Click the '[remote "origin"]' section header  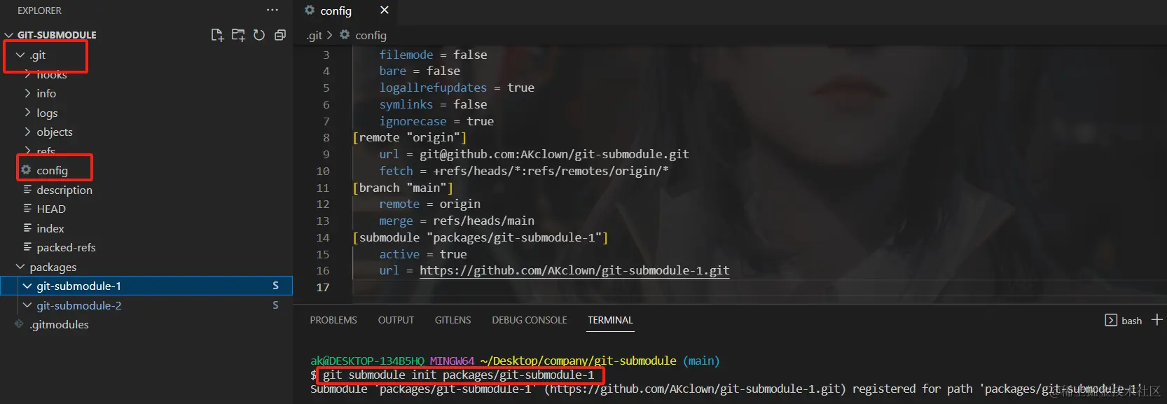409,137
